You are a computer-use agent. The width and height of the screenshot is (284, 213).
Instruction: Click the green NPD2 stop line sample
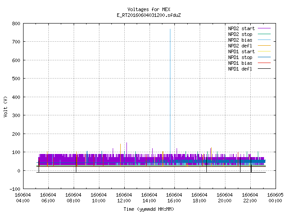pos(264,34)
